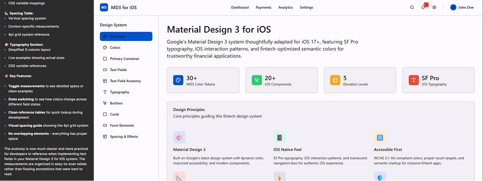483x181 pixels.
Task: Click the orange elevation levels icon
Action: (335, 80)
